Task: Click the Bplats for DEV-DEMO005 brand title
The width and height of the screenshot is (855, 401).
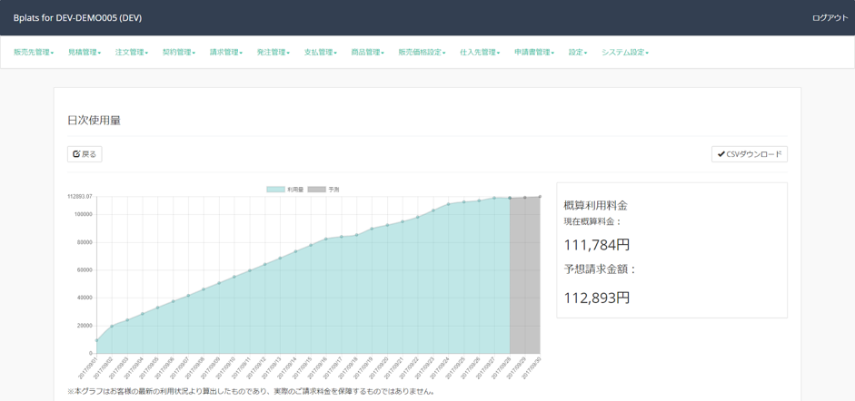Action: tap(77, 17)
